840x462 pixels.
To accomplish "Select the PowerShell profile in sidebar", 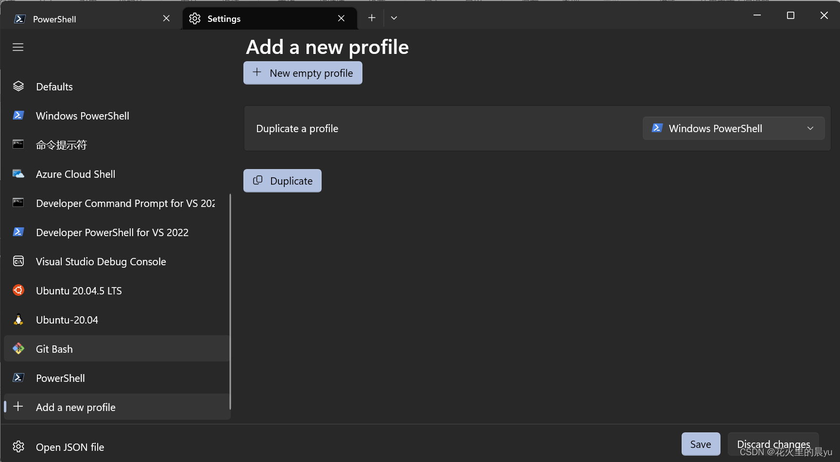I will point(117,378).
